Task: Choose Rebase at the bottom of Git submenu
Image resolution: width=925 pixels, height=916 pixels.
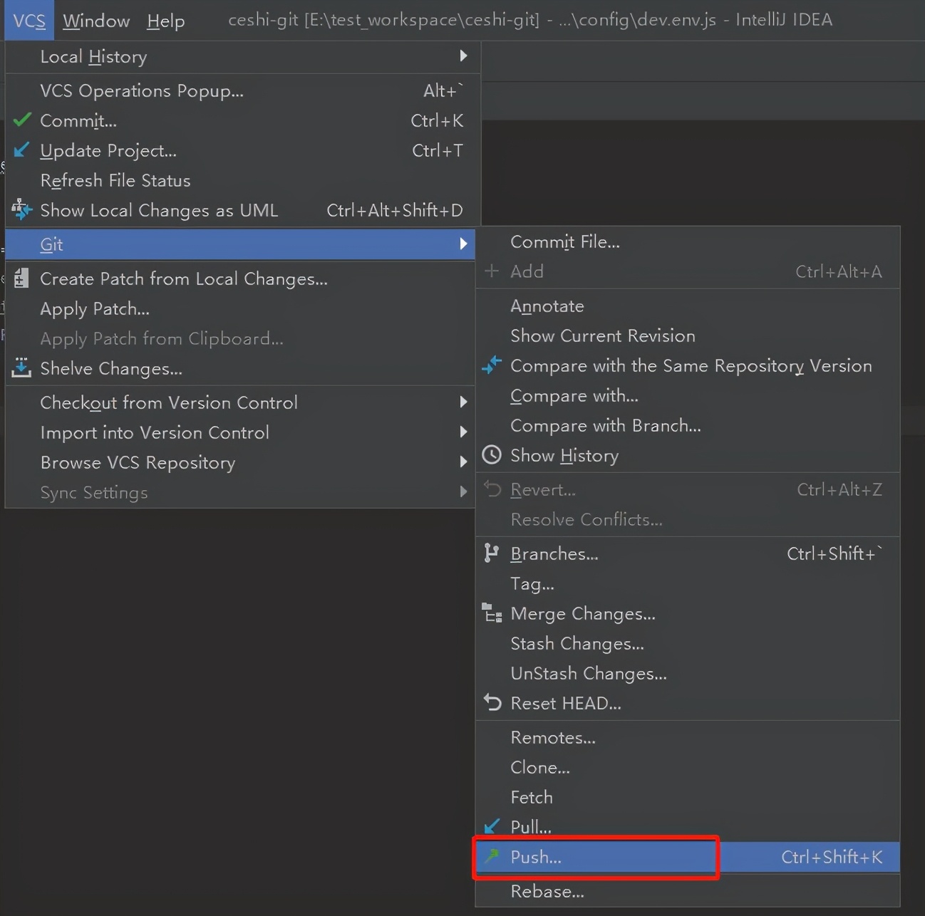Action: coord(547,891)
